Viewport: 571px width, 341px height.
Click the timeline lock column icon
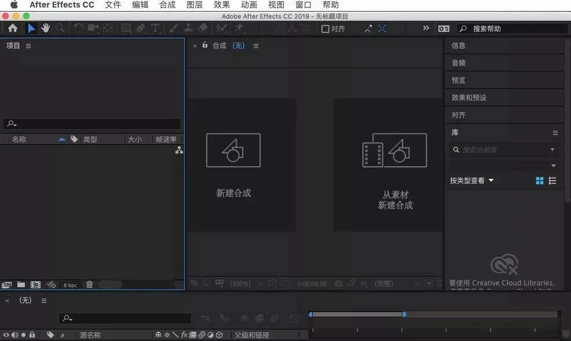click(x=32, y=335)
